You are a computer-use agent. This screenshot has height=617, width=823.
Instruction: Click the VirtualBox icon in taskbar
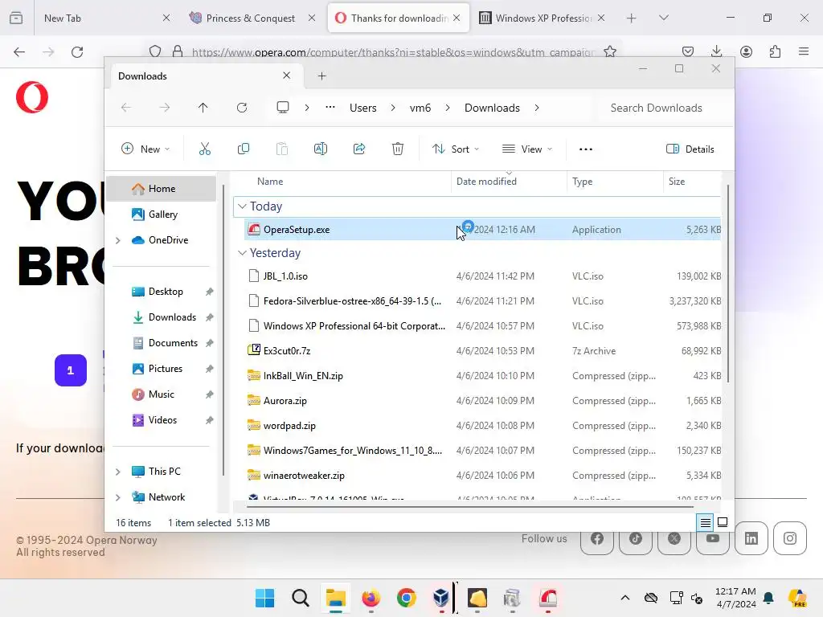tap(441, 598)
